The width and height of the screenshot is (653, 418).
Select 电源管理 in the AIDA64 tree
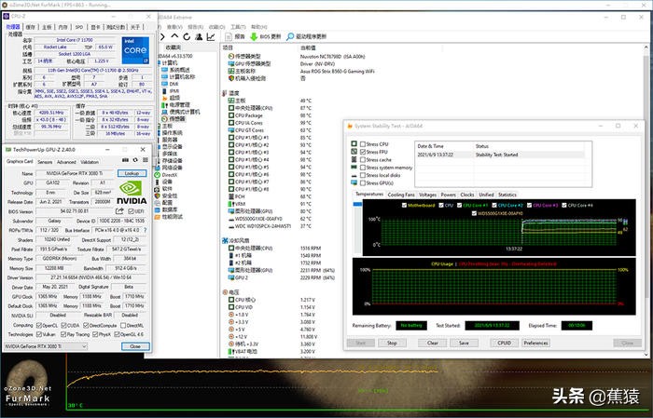coord(175,104)
